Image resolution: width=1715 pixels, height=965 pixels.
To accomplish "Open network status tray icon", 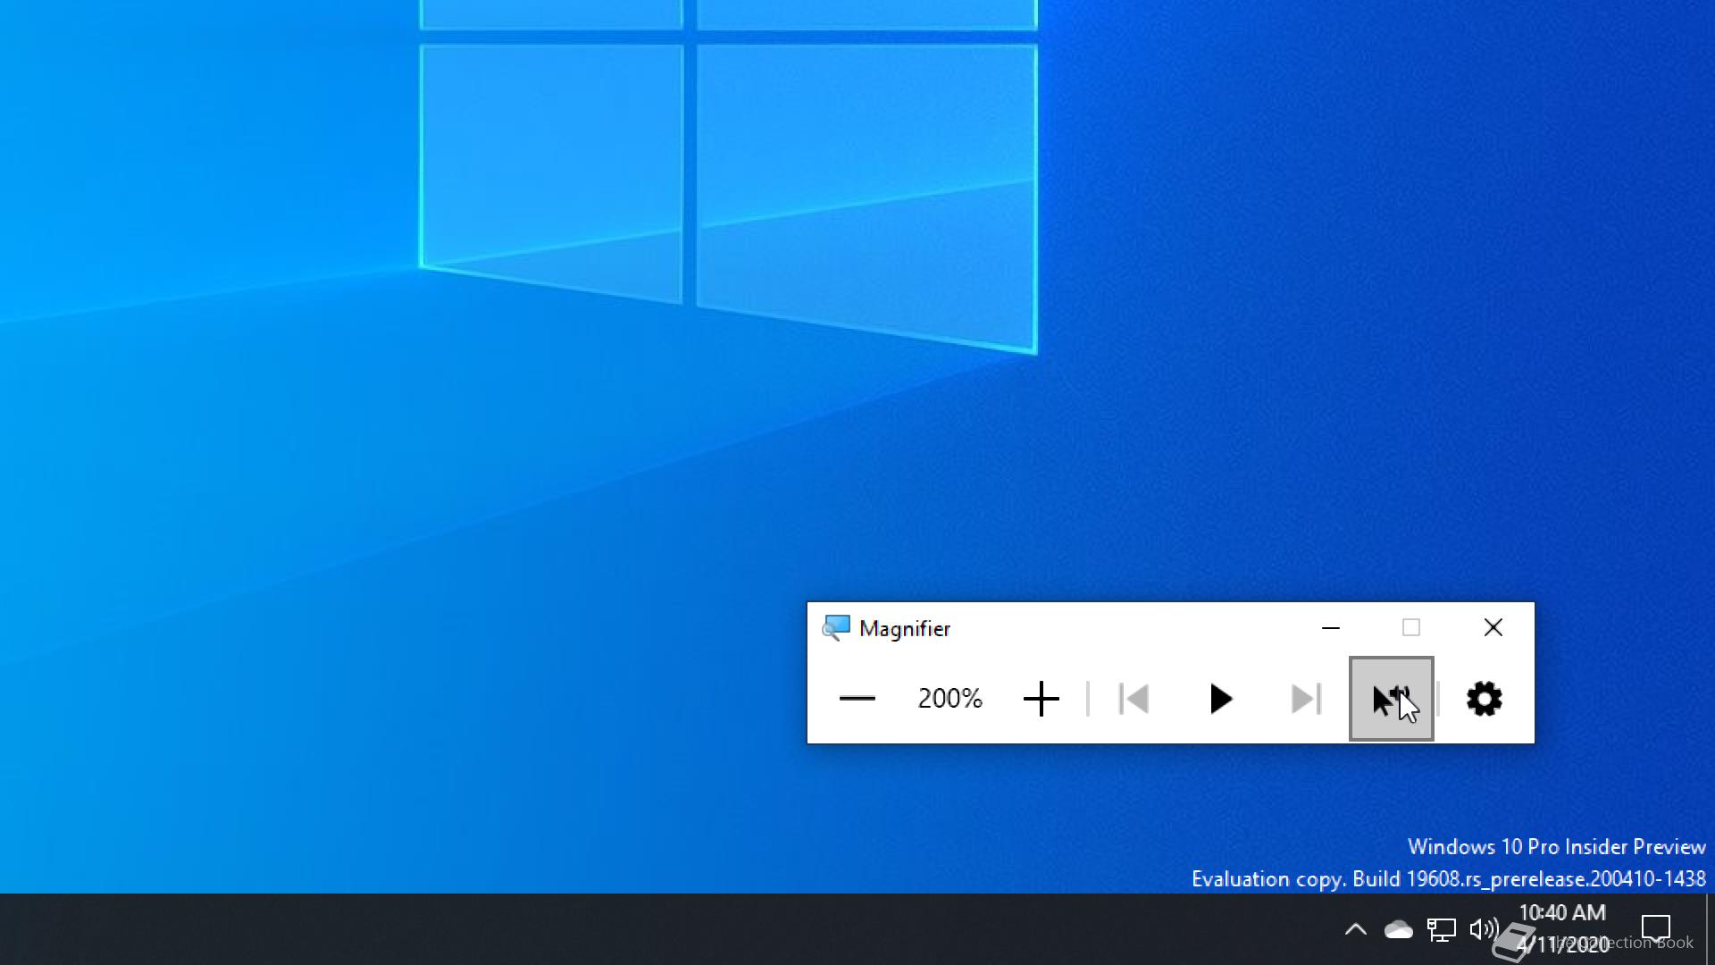I will (1441, 930).
